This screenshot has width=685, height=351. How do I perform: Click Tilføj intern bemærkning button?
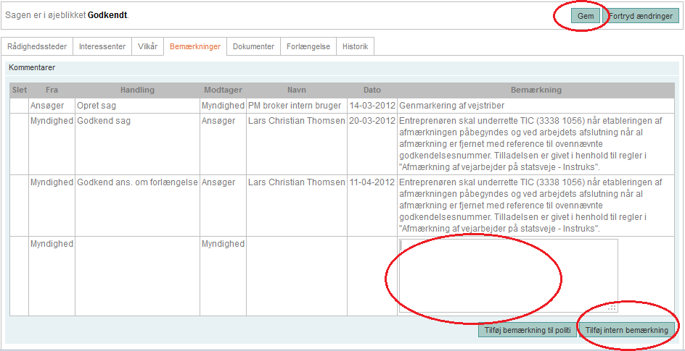click(x=627, y=331)
